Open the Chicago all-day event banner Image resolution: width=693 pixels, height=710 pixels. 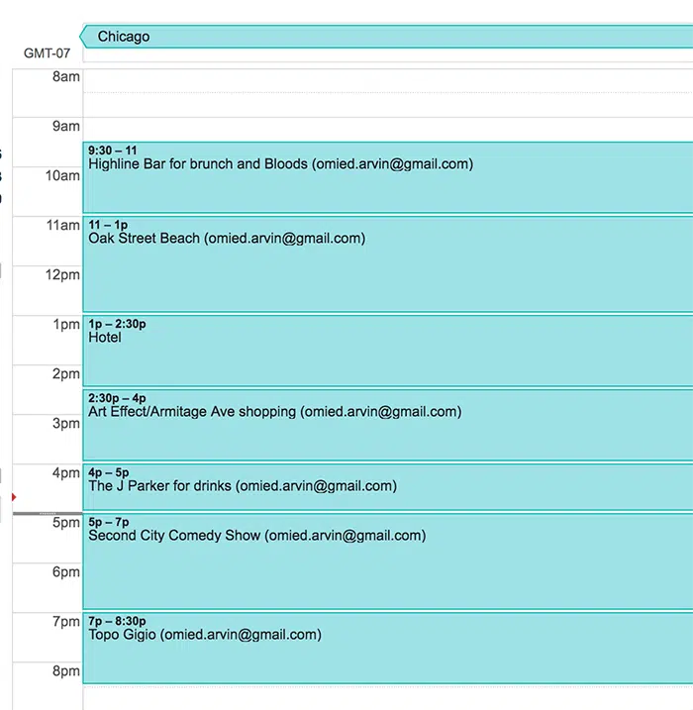tap(386, 37)
